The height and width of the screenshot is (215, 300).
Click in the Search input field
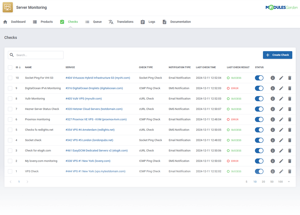36,55
